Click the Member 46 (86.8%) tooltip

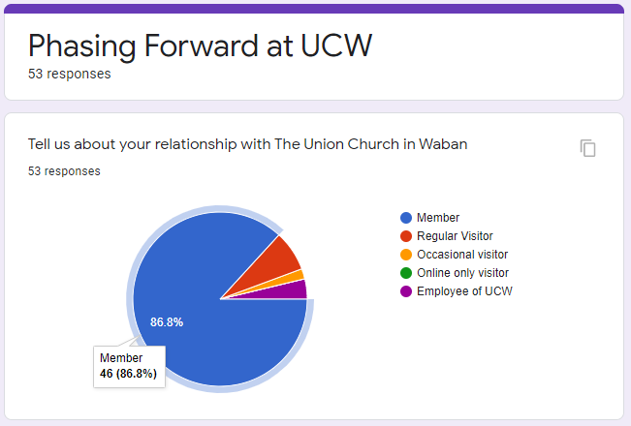pos(129,366)
